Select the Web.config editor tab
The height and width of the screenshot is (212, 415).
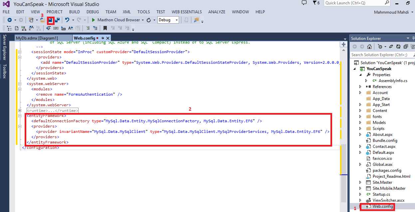point(84,38)
